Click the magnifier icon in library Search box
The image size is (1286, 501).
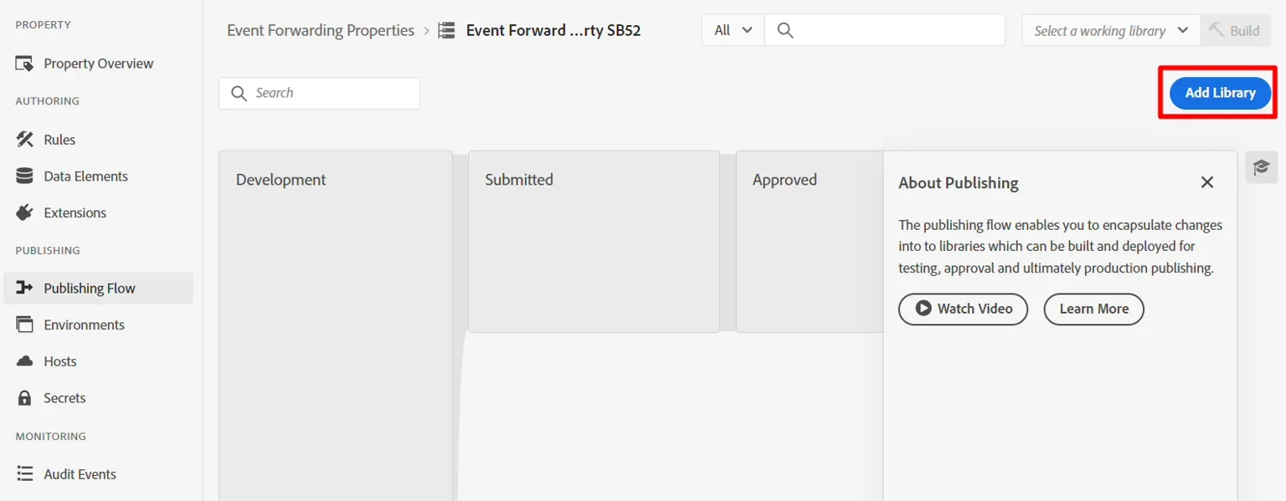[x=239, y=93]
